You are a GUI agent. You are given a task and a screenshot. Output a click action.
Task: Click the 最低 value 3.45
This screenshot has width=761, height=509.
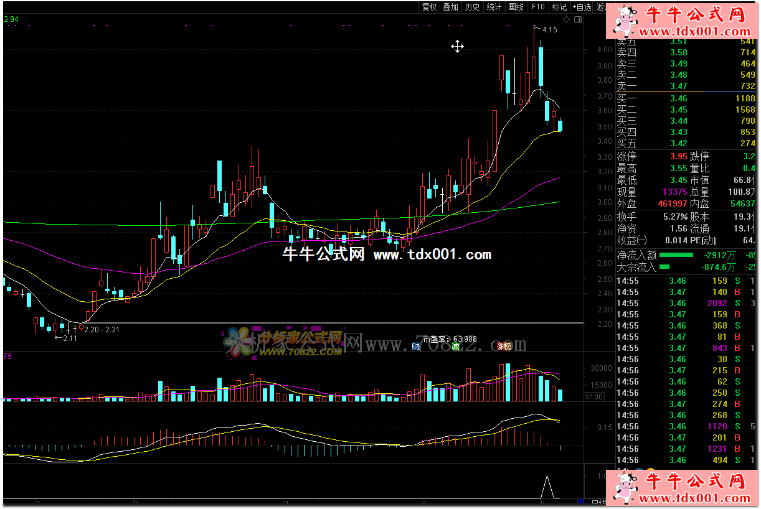coord(678,180)
